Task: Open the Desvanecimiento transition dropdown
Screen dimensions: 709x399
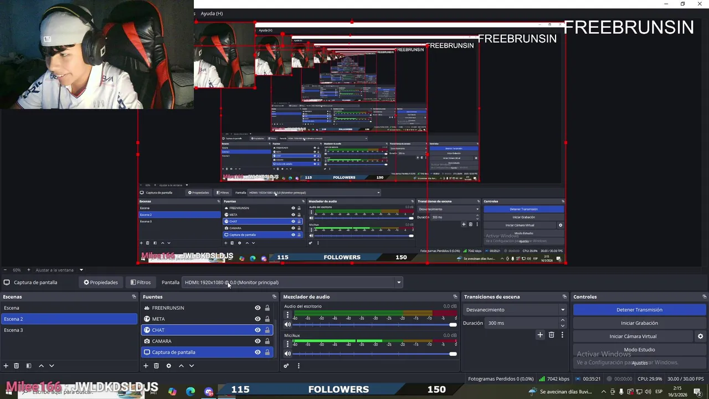Action: coord(515,310)
